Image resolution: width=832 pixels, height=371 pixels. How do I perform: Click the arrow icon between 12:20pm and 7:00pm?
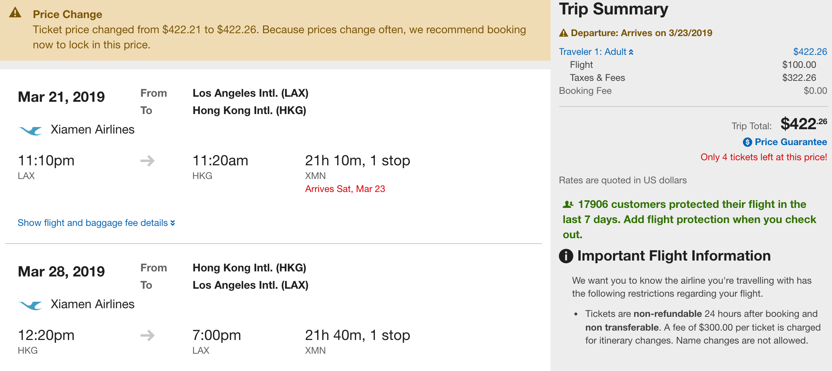click(148, 335)
